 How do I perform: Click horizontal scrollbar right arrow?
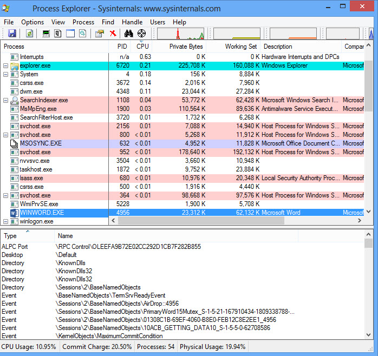tap(360, 220)
